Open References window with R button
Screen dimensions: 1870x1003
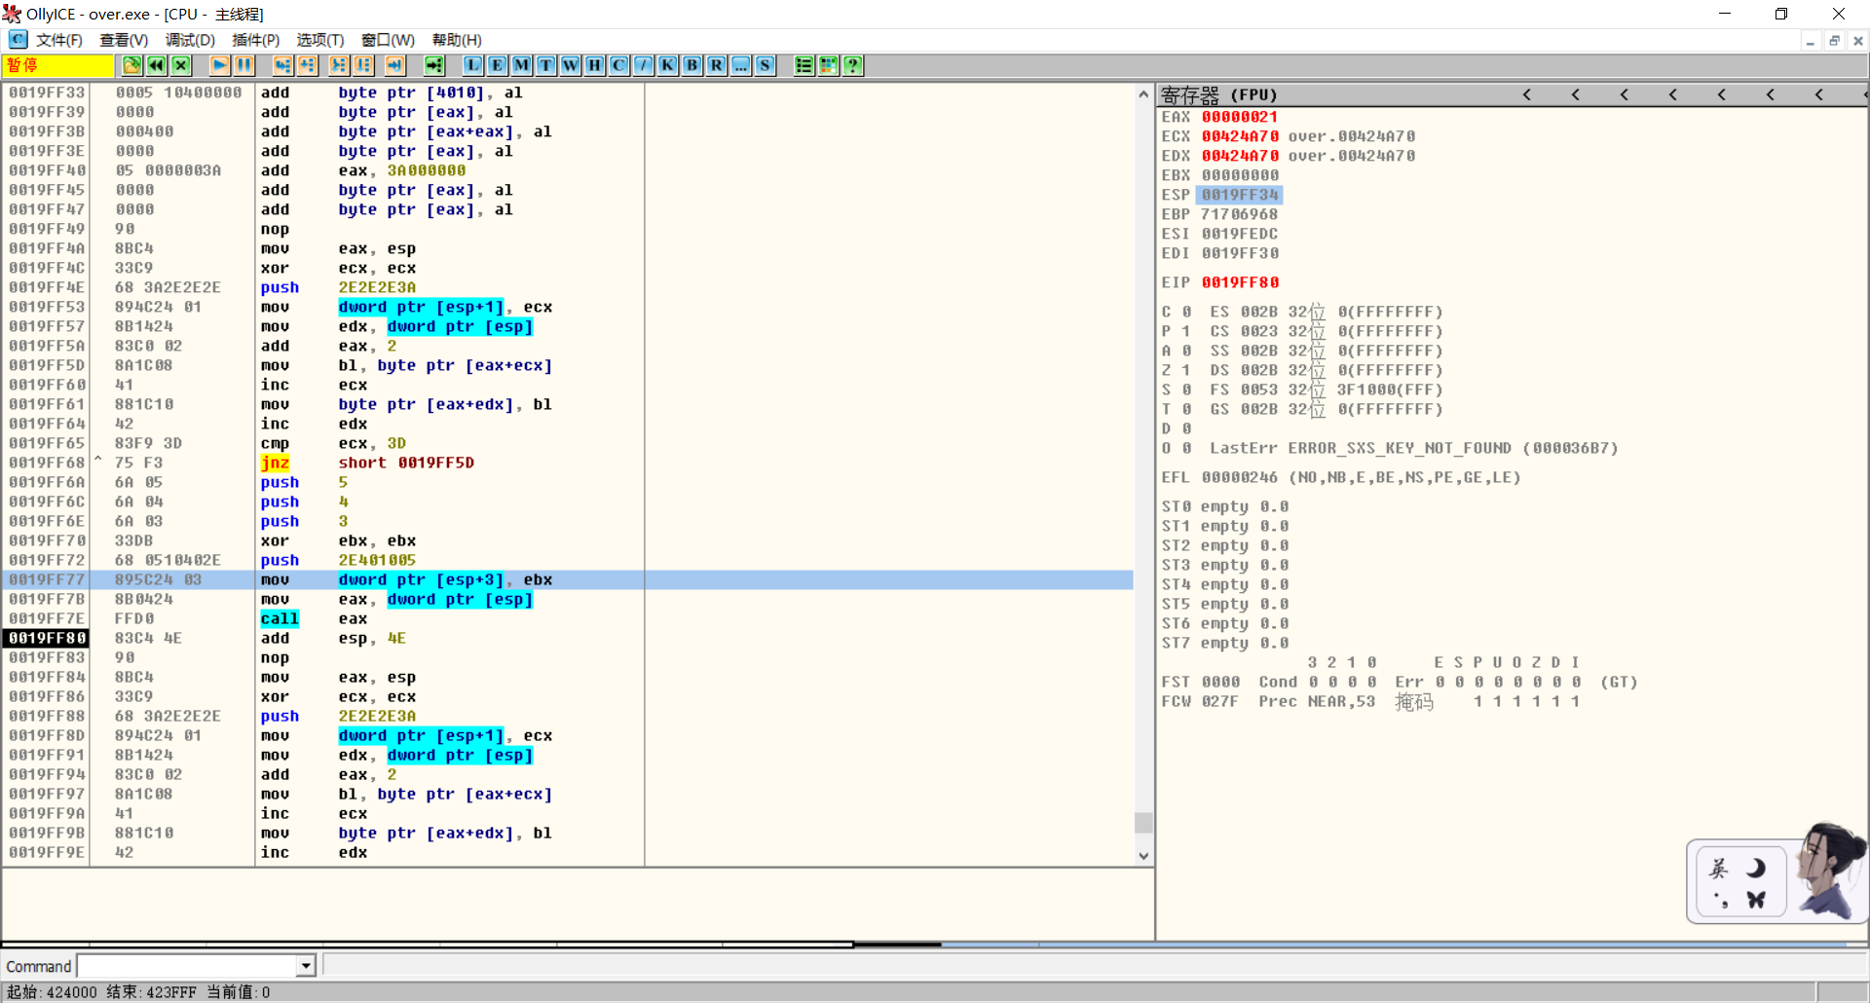pos(716,65)
